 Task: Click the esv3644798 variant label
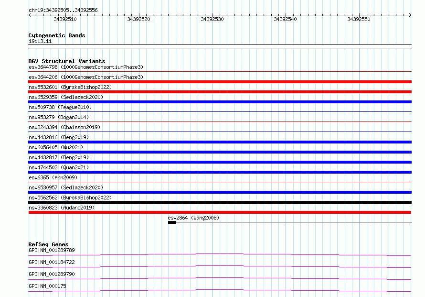86,67
